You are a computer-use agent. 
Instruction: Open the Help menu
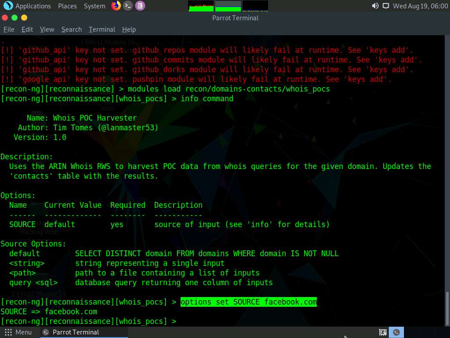tap(129, 29)
